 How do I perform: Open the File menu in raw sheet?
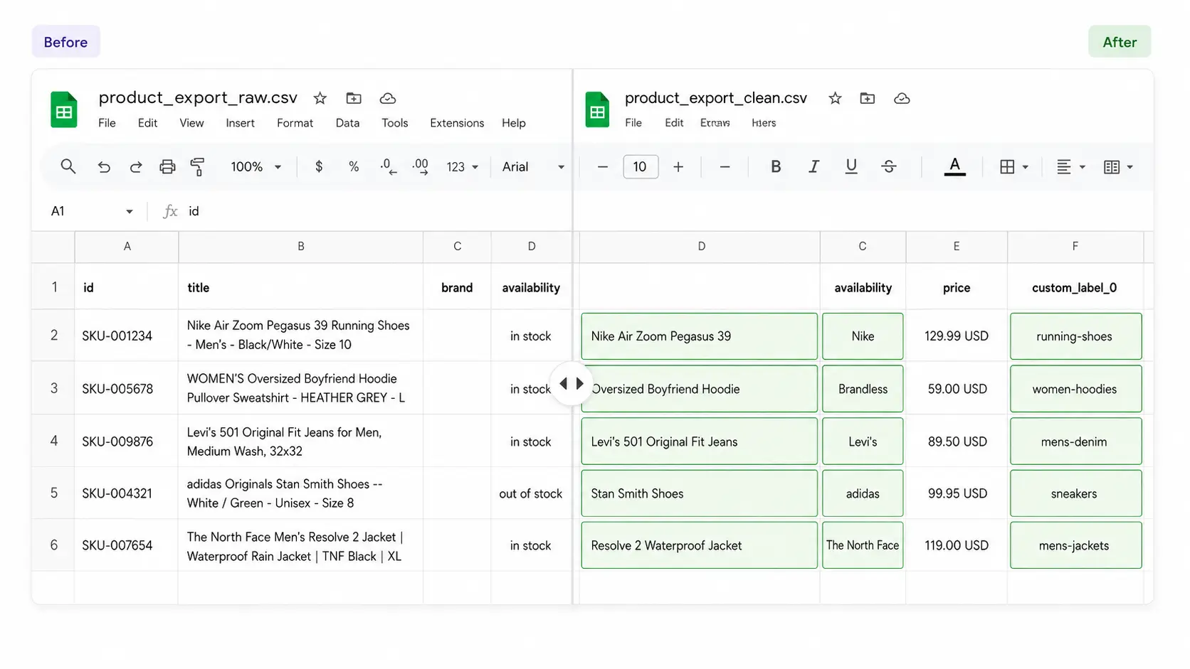click(x=107, y=123)
